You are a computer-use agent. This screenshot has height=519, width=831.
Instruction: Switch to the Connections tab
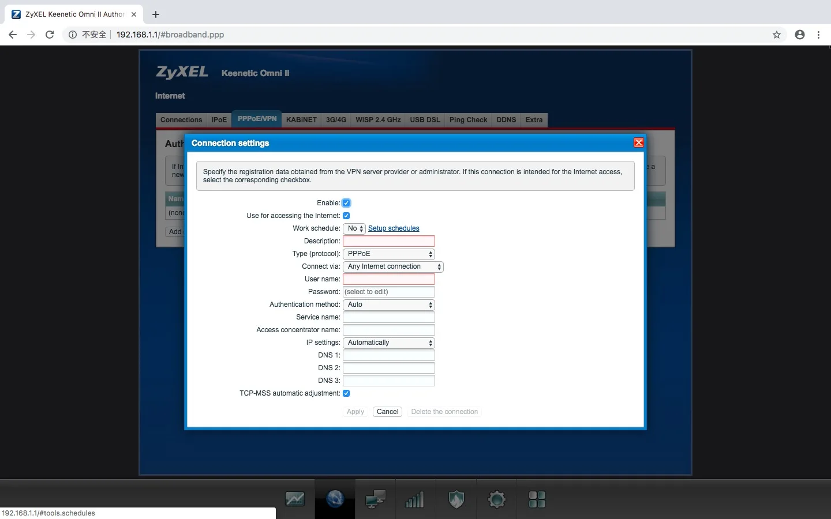click(181, 120)
